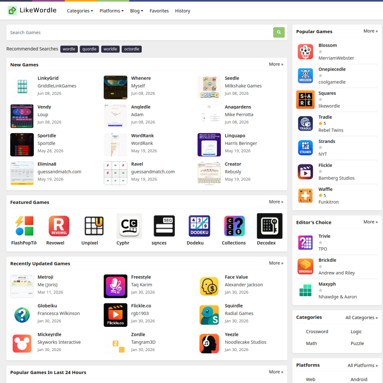The height and width of the screenshot is (383, 383).
Task: Click into the Search Games field
Action: tap(140, 32)
